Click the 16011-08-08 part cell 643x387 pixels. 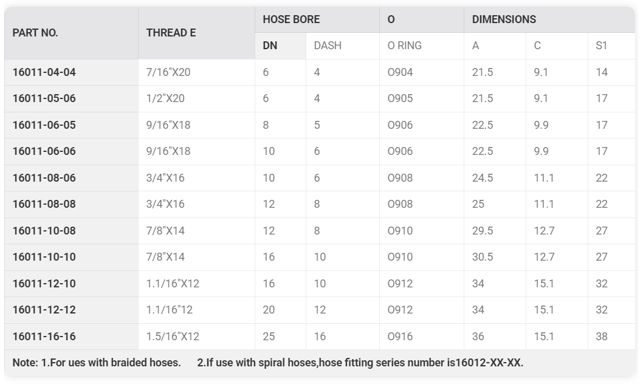(x=71, y=204)
